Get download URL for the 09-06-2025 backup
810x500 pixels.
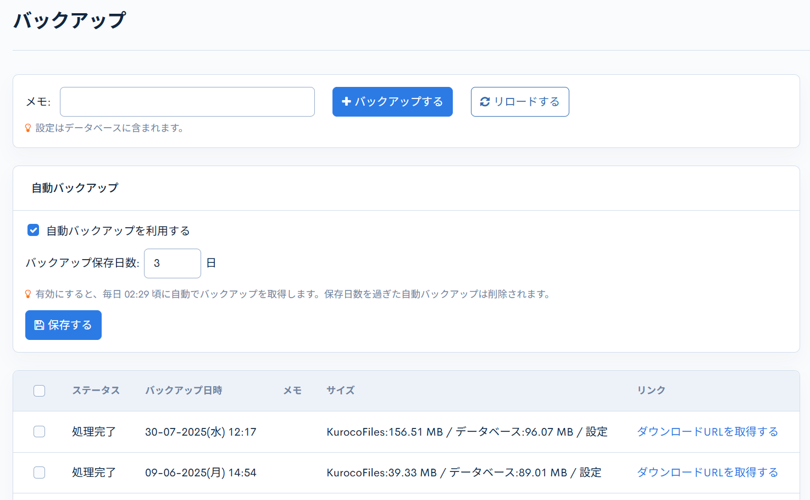click(707, 472)
